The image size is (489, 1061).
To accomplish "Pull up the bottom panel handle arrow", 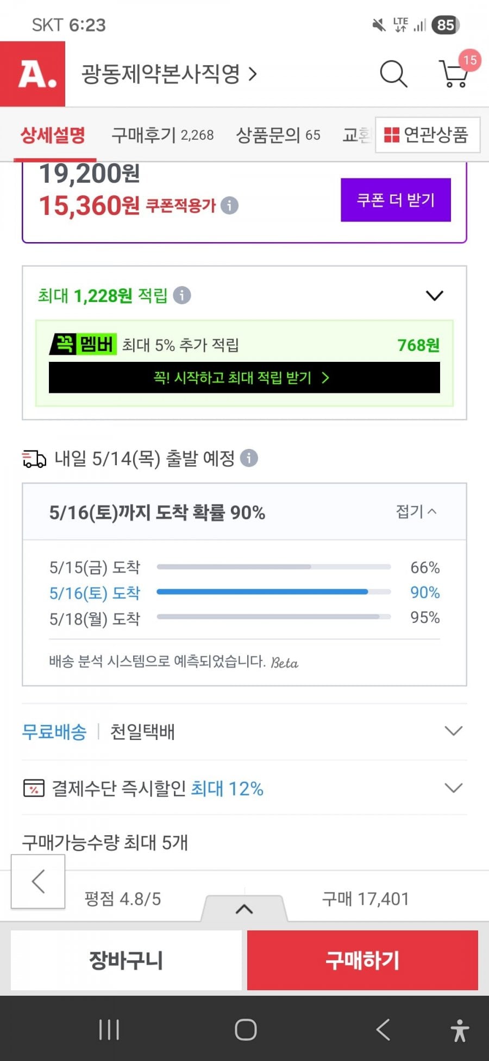I will pyautogui.click(x=244, y=909).
